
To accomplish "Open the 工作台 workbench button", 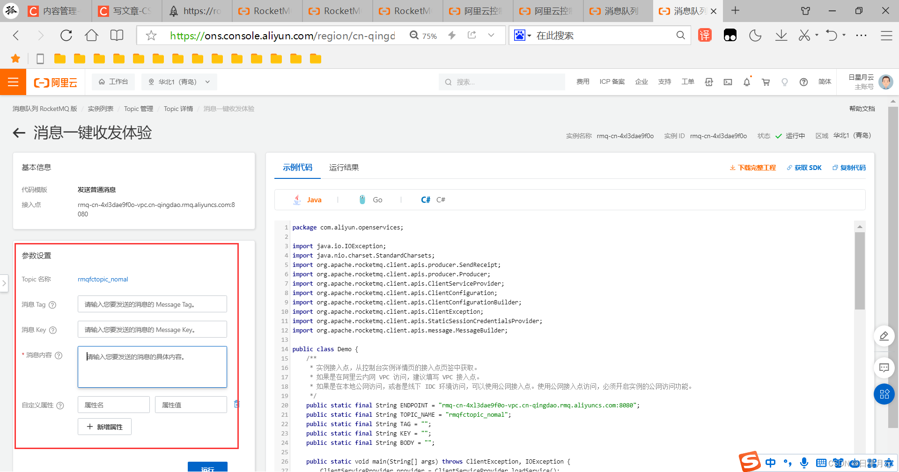I will [113, 82].
